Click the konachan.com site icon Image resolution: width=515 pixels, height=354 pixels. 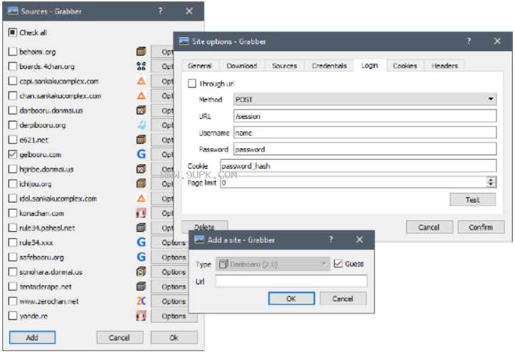pyautogui.click(x=141, y=213)
